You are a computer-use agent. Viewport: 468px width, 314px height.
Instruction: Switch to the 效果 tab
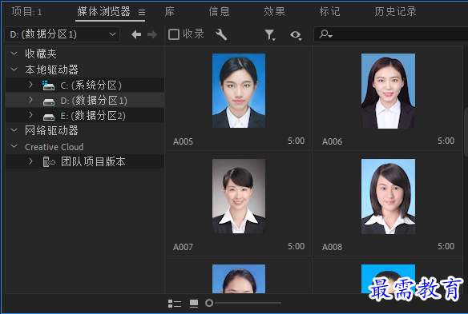coord(274,12)
